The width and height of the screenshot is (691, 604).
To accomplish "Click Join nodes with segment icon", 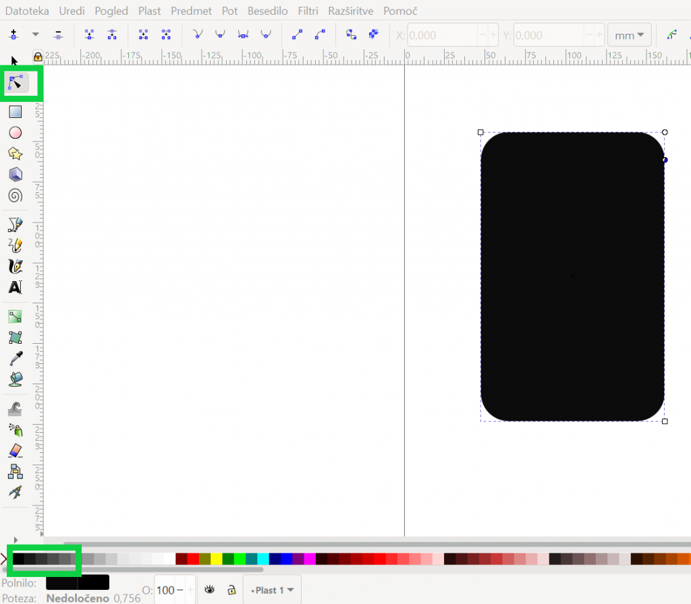I will pyautogui.click(x=143, y=34).
